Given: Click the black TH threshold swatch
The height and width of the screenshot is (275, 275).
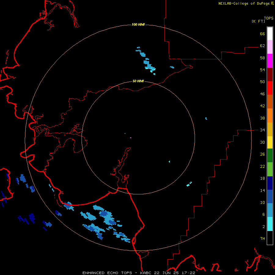Looking at the screenshot, I should point(270,238).
